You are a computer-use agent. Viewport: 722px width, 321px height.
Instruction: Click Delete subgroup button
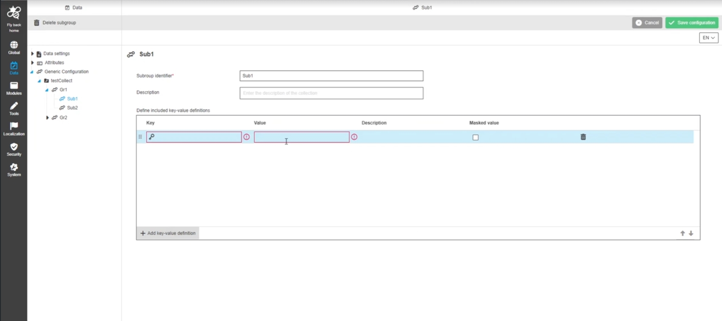coord(55,23)
